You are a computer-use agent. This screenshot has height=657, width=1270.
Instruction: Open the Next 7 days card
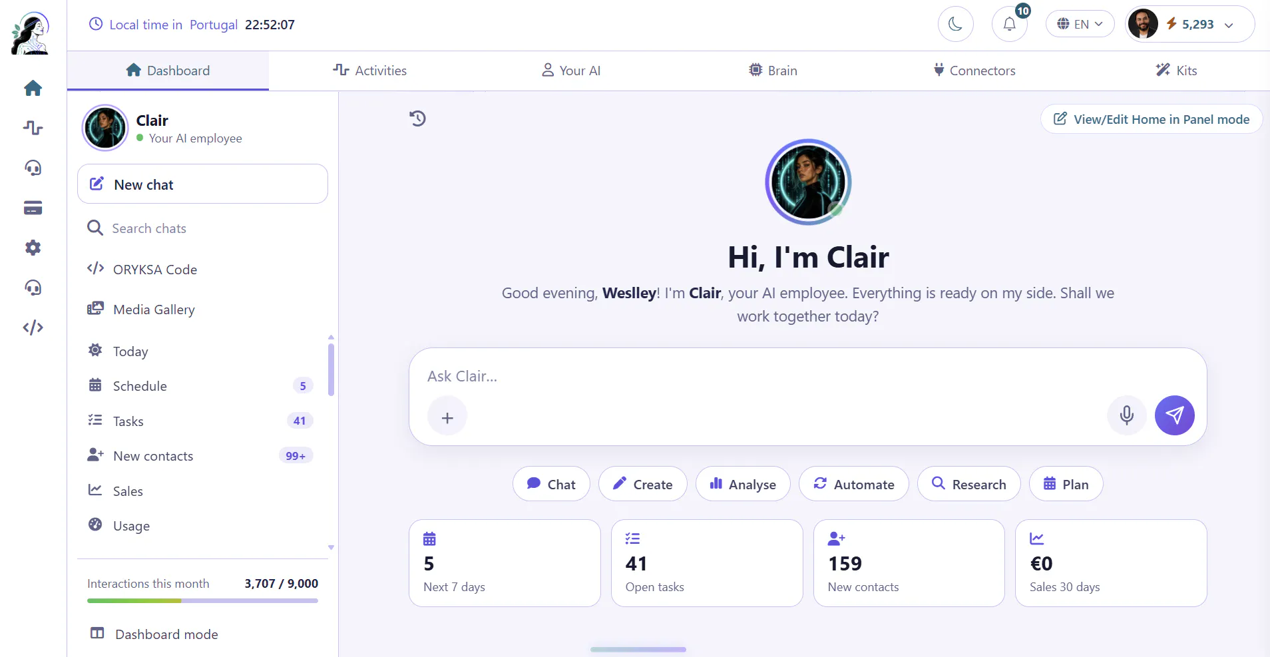point(505,563)
